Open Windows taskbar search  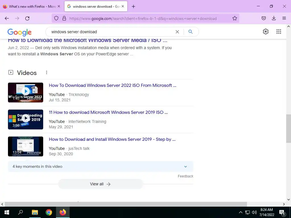coord(20,212)
